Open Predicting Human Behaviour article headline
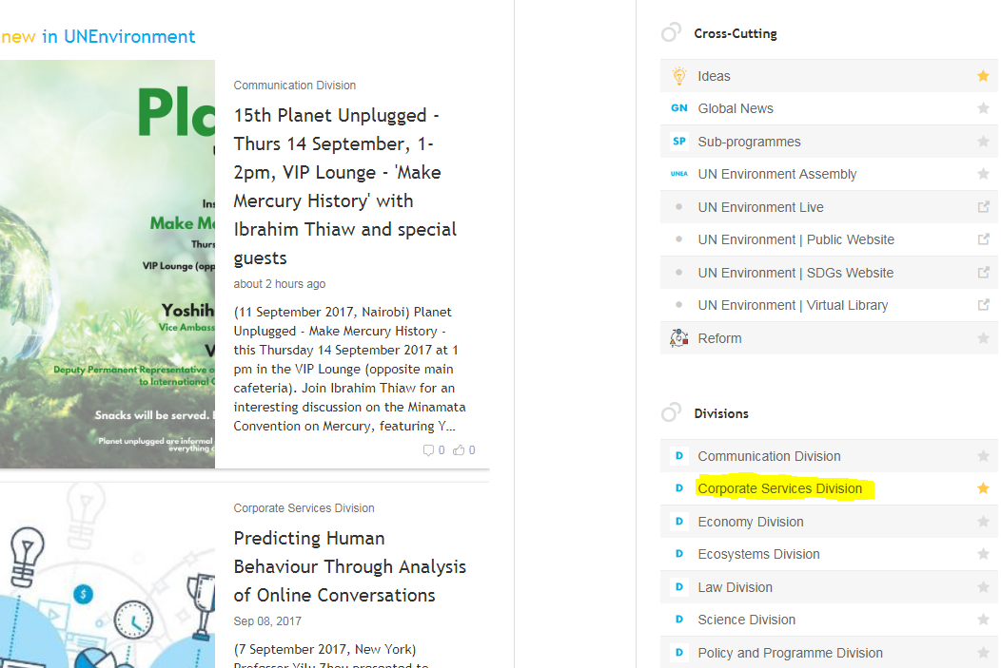The height and width of the screenshot is (668, 1001). point(350,566)
